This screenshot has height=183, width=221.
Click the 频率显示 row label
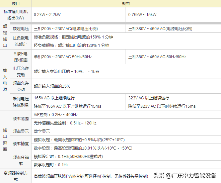[21, 131]
